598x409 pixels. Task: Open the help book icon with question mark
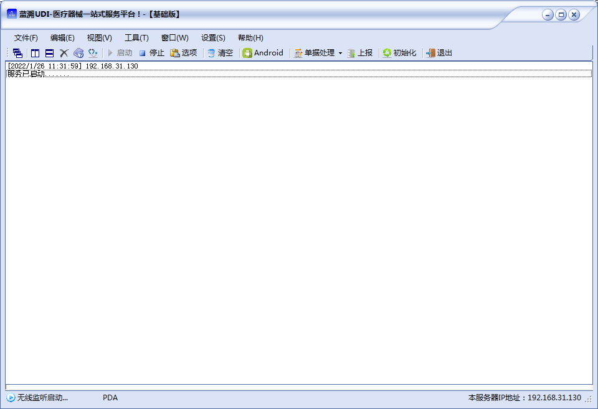(x=78, y=53)
